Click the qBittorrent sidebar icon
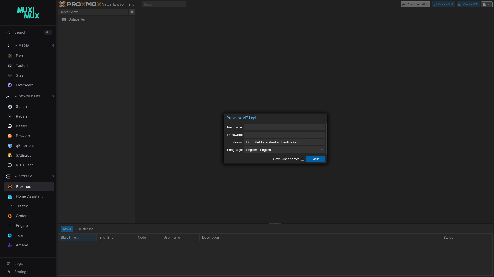The image size is (494, 277). [x=10, y=146]
